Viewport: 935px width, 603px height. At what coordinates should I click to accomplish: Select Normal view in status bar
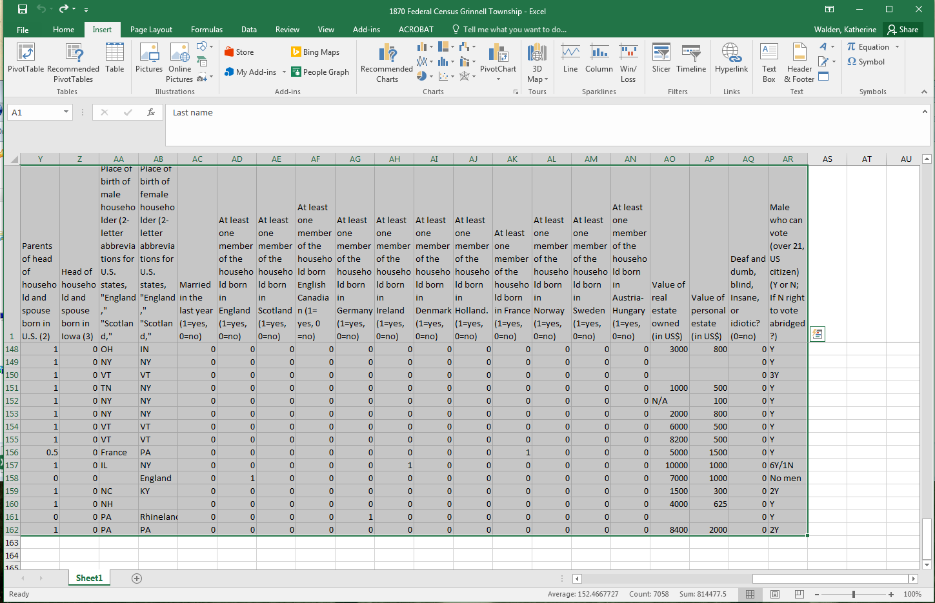(x=750, y=594)
